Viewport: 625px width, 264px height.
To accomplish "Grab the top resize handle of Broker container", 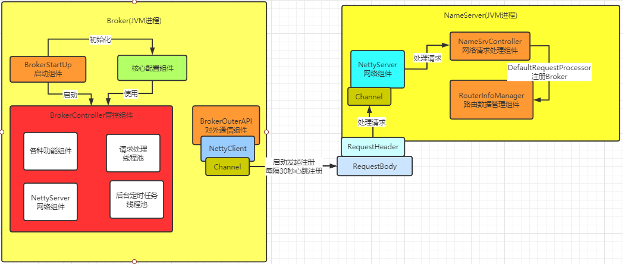I will pyautogui.click(x=134, y=2).
